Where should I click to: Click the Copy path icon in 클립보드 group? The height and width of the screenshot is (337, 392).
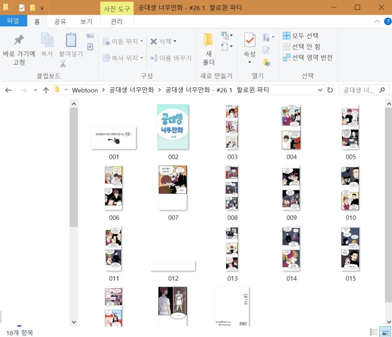click(90, 36)
